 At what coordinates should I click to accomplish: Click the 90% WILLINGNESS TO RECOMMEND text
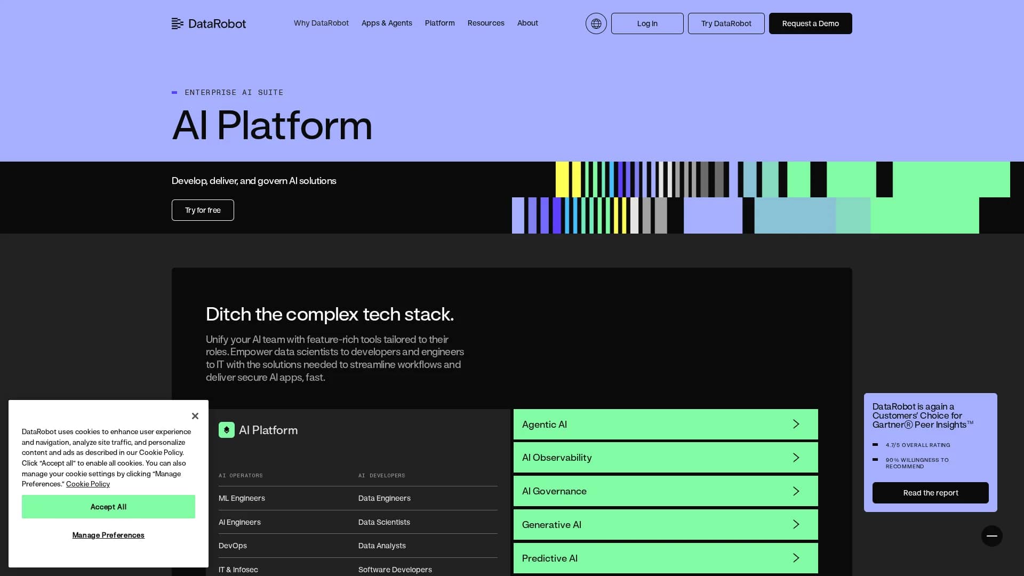tap(917, 463)
